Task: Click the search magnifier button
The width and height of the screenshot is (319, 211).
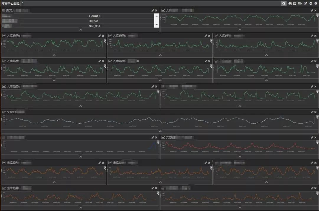Action: tap(284, 4)
